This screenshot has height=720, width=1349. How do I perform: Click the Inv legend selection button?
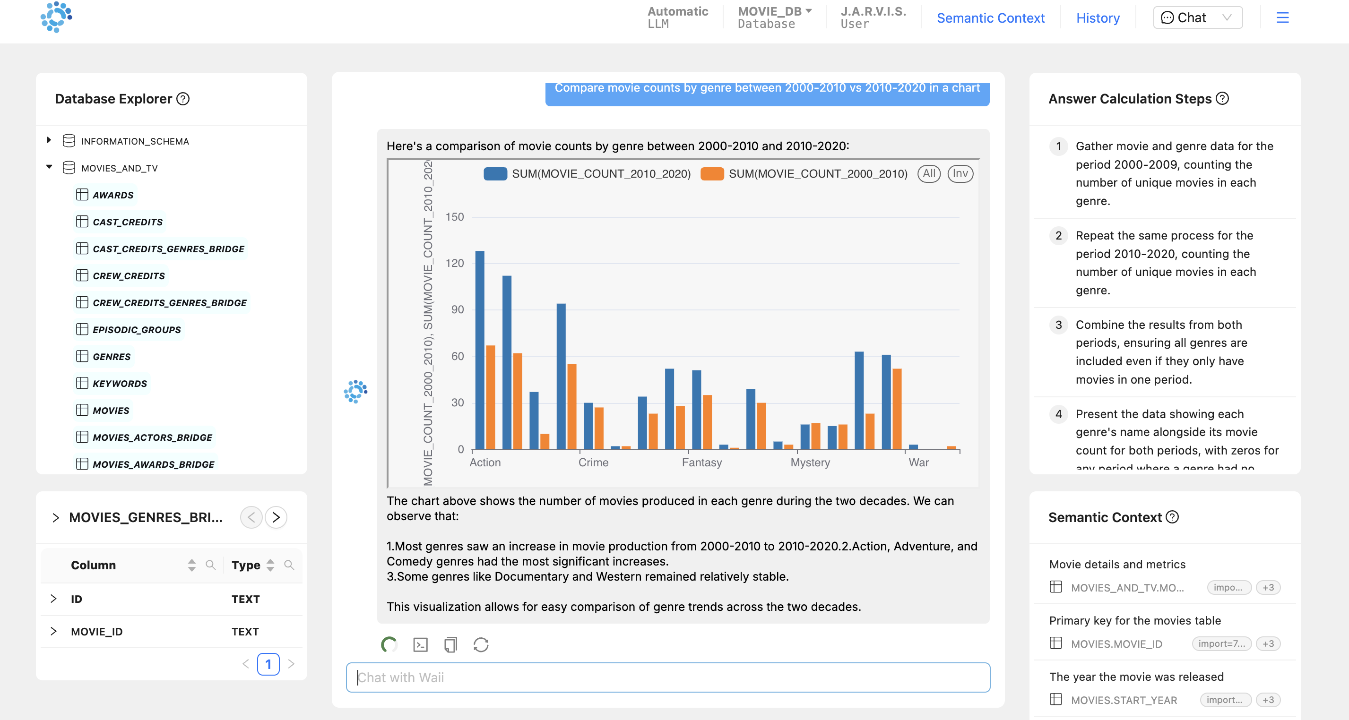click(960, 174)
